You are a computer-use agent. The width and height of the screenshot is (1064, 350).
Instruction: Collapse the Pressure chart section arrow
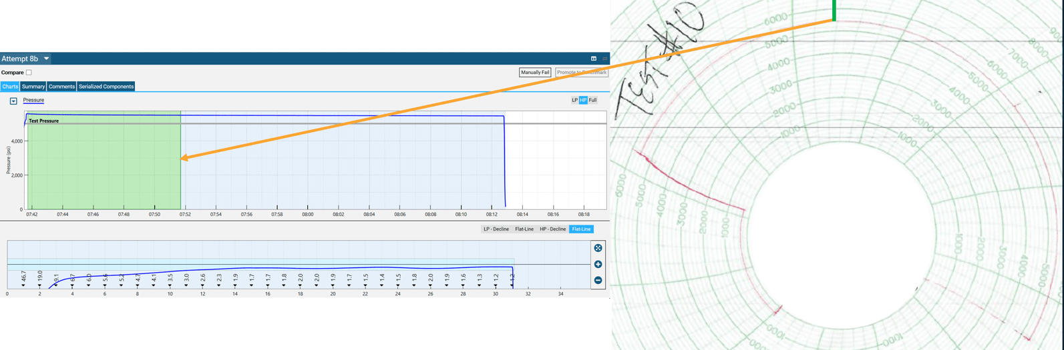(13, 101)
